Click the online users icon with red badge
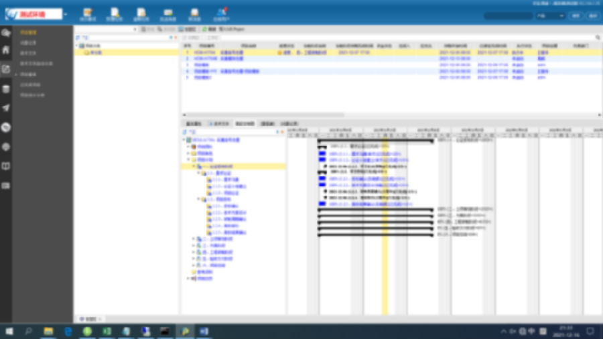Viewport: 603px width, 339px height. (x=220, y=13)
